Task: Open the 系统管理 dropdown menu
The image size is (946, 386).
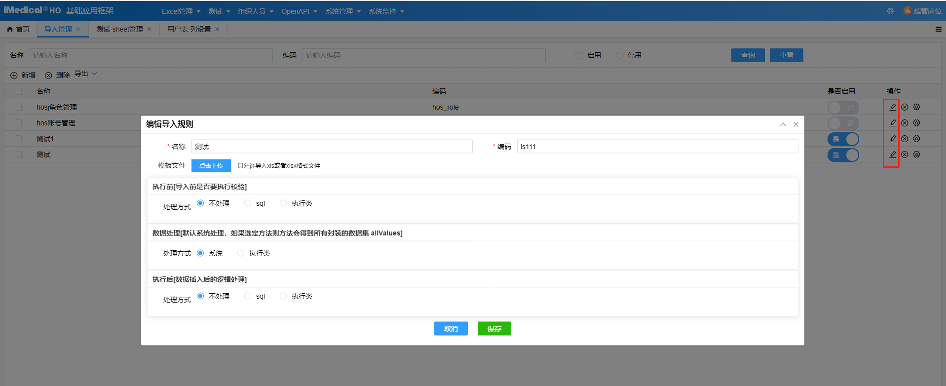Action: (x=343, y=11)
